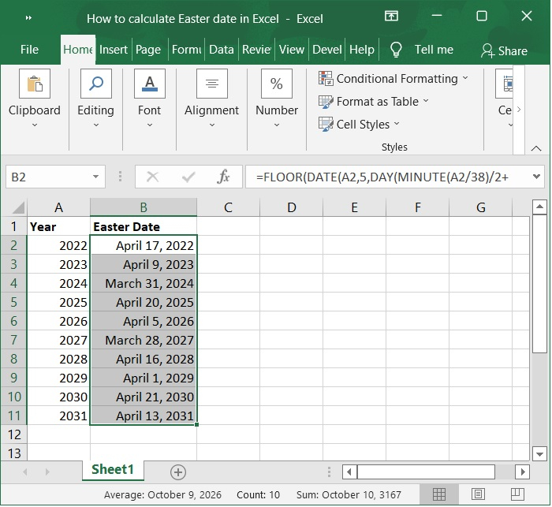Select the cell containing year 2029
The image size is (552, 507).
point(59,378)
